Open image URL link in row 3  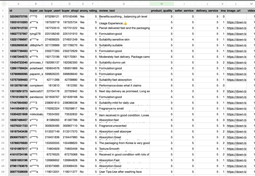236,22
